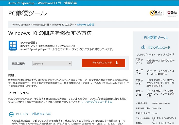
Task: Navigate to Windows 10 のエラー breadcrumb
Action: pos(63,25)
